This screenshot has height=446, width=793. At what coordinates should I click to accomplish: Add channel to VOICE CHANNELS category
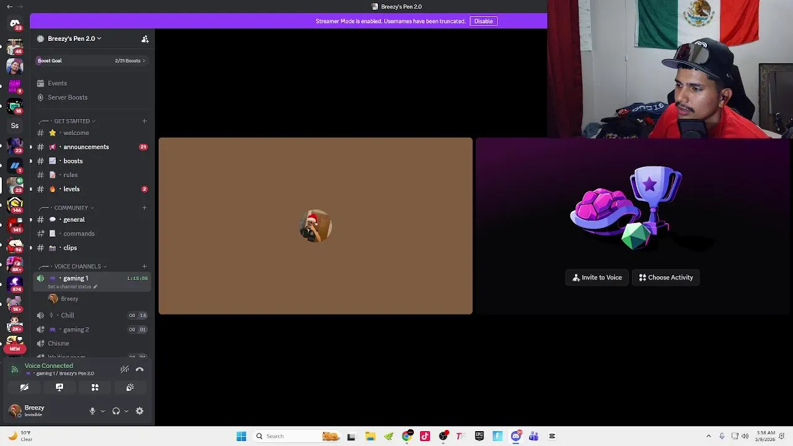[144, 266]
